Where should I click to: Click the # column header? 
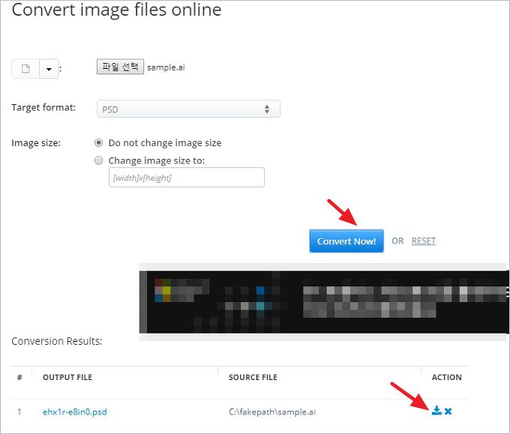[19, 377]
